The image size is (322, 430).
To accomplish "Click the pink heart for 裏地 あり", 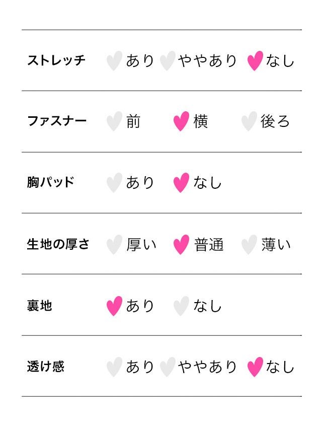I will 114,306.
